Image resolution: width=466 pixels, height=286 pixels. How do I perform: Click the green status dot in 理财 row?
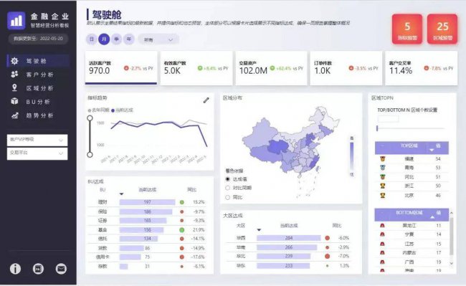click(x=182, y=202)
